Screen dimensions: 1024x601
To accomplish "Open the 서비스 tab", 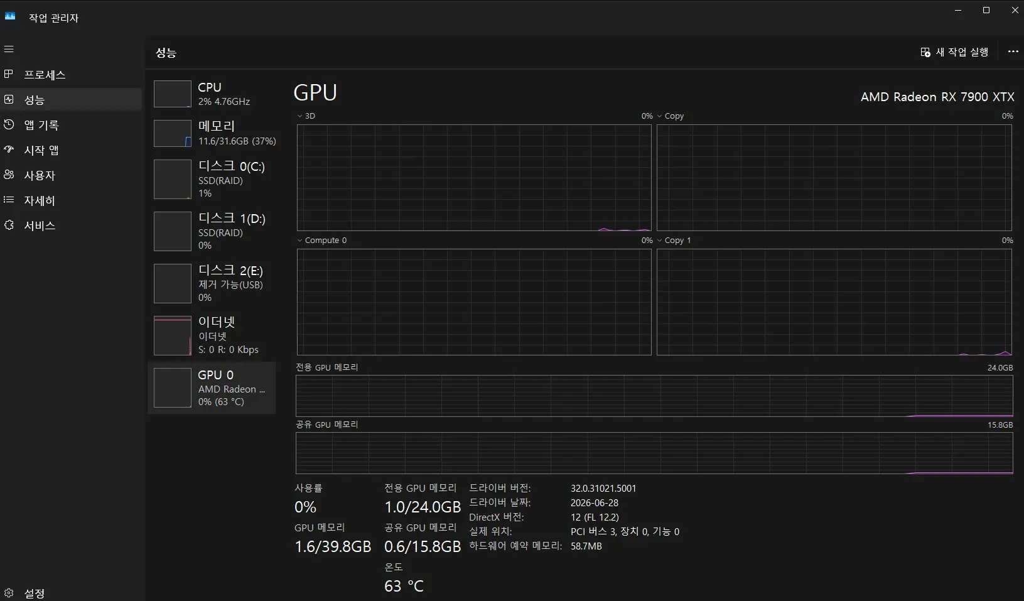I will [x=72, y=225].
